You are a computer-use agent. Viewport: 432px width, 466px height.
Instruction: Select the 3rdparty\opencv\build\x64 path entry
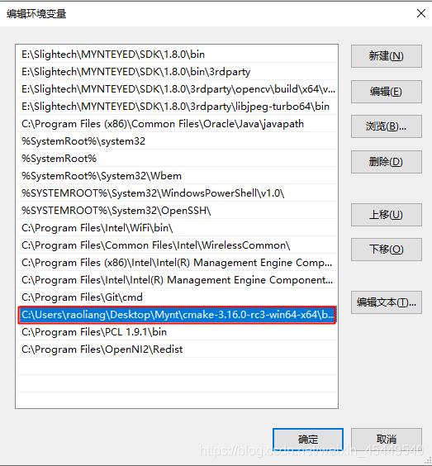(x=177, y=89)
